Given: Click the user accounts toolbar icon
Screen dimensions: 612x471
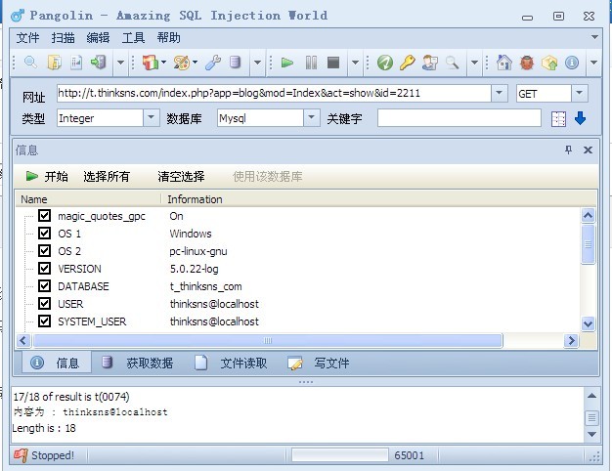Looking at the screenshot, I should pos(430,63).
